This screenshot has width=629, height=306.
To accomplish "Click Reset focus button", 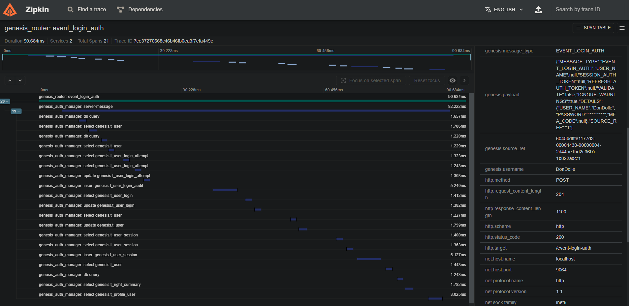I will point(427,80).
